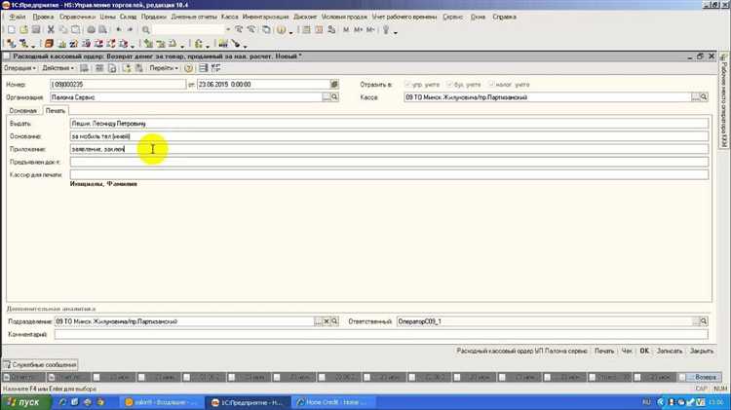Click the Основание input field

tap(389, 136)
